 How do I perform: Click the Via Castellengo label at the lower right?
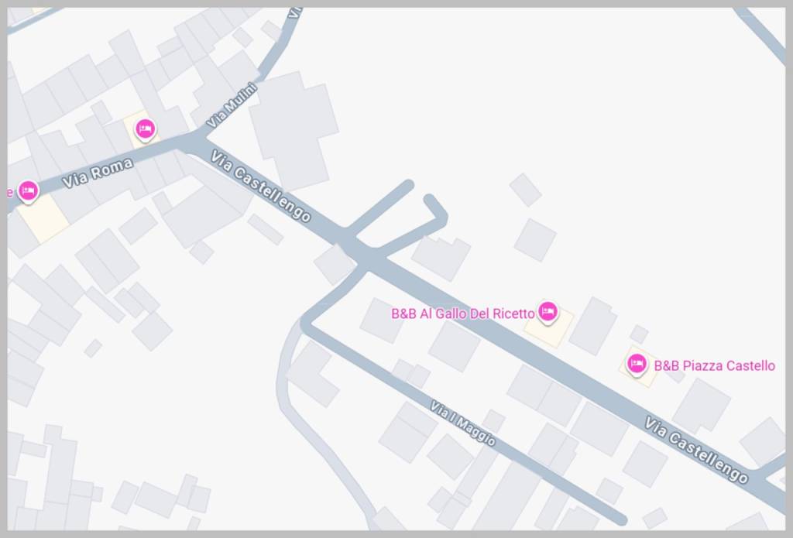click(696, 450)
